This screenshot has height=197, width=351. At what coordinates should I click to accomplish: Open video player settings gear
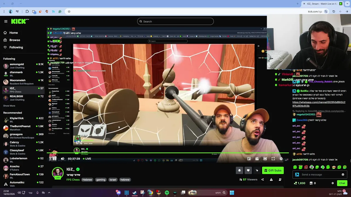pyautogui.click(x=281, y=159)
